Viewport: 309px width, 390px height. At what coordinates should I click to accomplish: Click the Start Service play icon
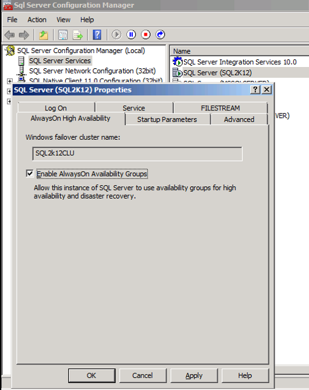[x=116, y=34]
